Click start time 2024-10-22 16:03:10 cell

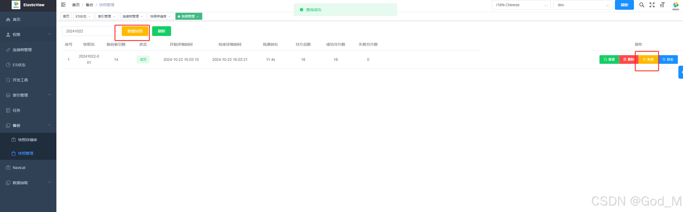181,59
